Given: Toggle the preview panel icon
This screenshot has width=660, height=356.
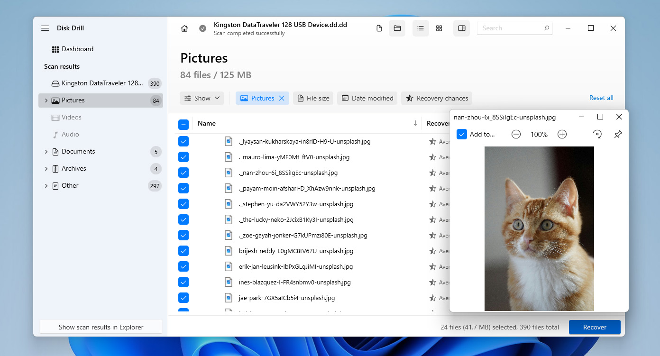Looking at the screenshot, I should point(461,28).
